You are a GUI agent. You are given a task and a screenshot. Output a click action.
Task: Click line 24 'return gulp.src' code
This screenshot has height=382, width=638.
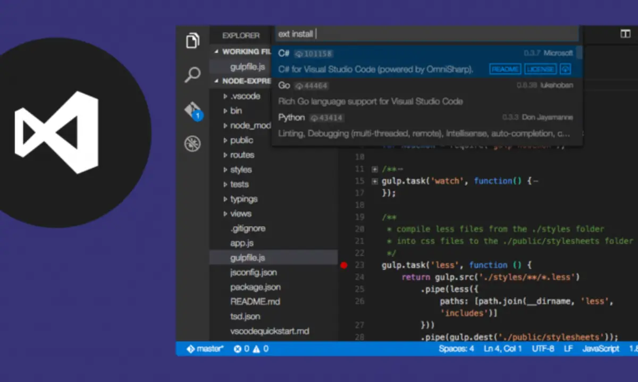tap(490, 277)
